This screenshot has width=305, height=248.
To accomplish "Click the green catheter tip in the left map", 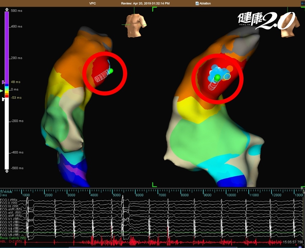I will 111,71.
